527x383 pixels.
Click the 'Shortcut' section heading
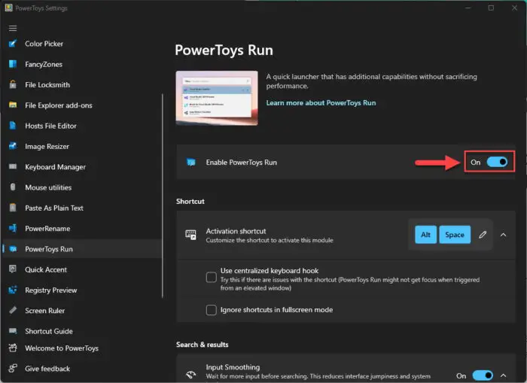pos(190,201)
